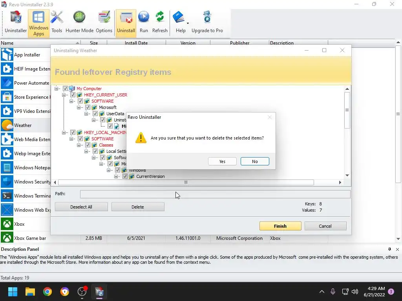The height and width of the screenshot is (301, 402).
Task: Decline deletion with No
Action: click(x=255, y=161)
